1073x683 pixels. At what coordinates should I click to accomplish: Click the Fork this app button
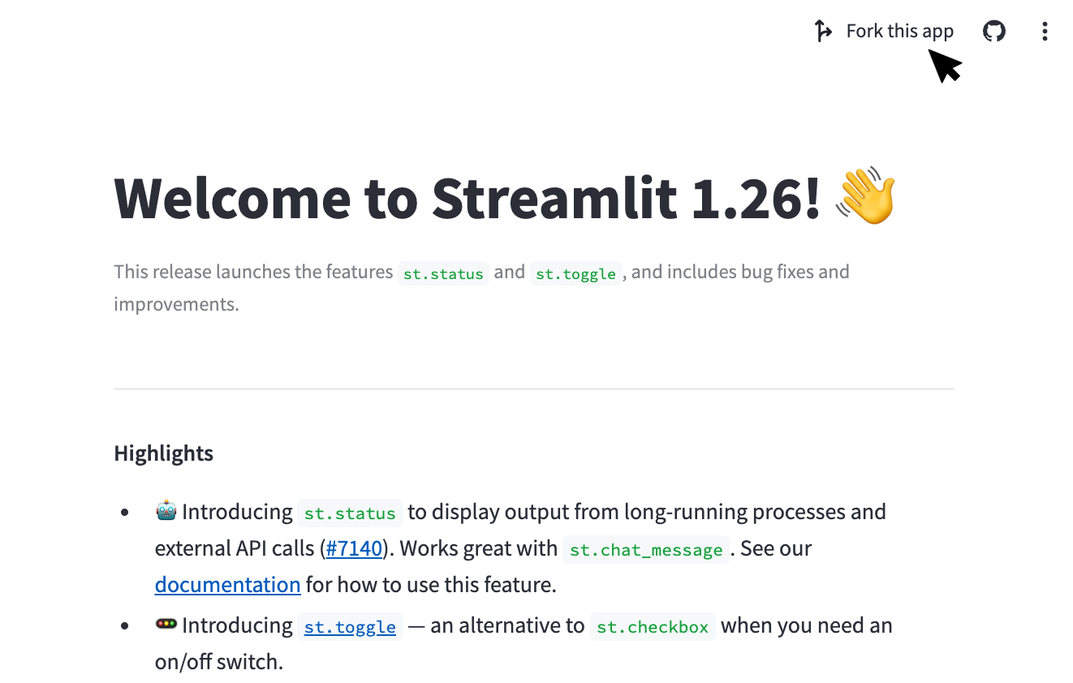pos(884,31)
